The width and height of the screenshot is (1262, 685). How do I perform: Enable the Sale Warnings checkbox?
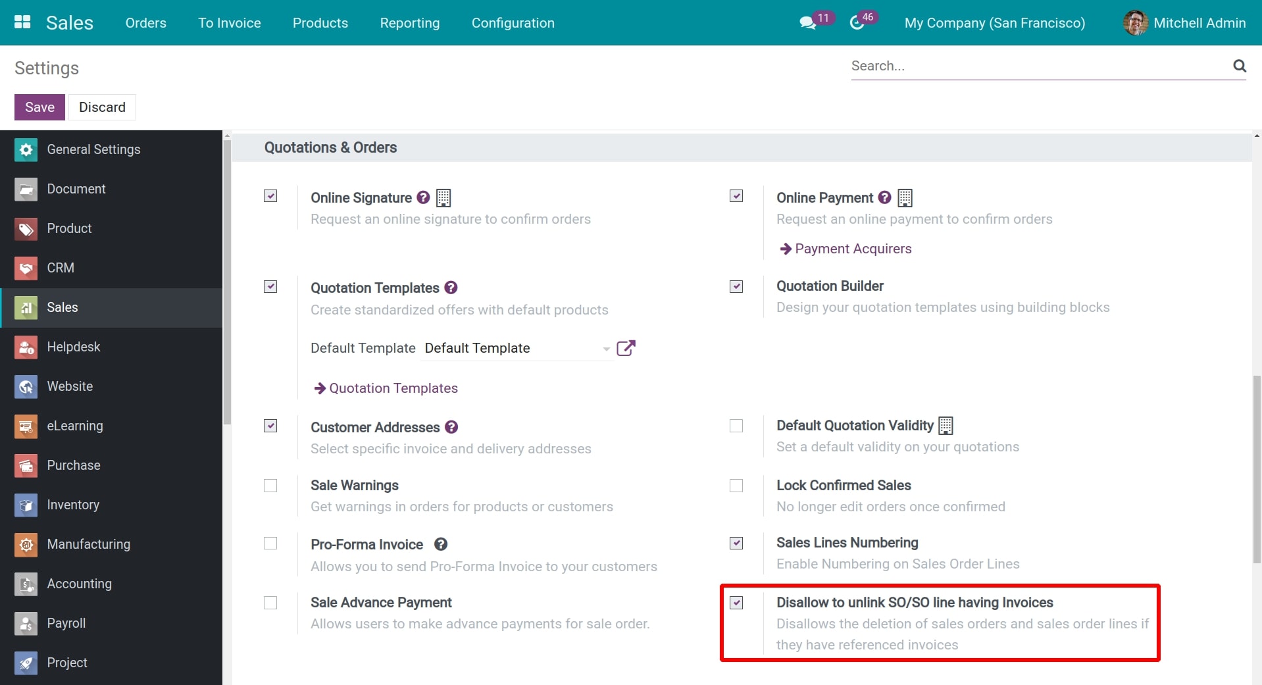pyautogui.click(x=270, y=486)
